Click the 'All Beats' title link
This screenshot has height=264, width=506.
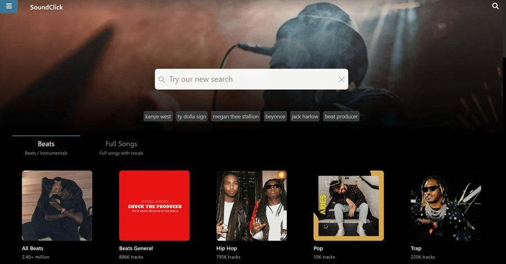coord(33,248)
